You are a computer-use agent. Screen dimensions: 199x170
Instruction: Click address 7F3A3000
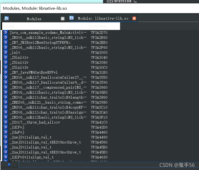coord(99,52)
